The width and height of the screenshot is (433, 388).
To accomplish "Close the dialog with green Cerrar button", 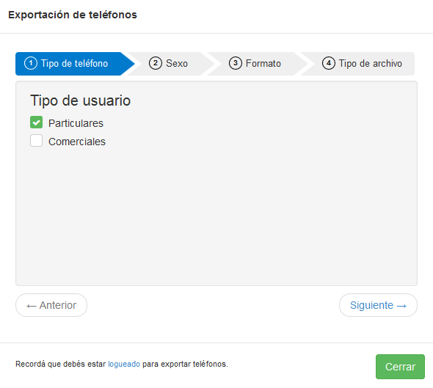I will [400, 367].
